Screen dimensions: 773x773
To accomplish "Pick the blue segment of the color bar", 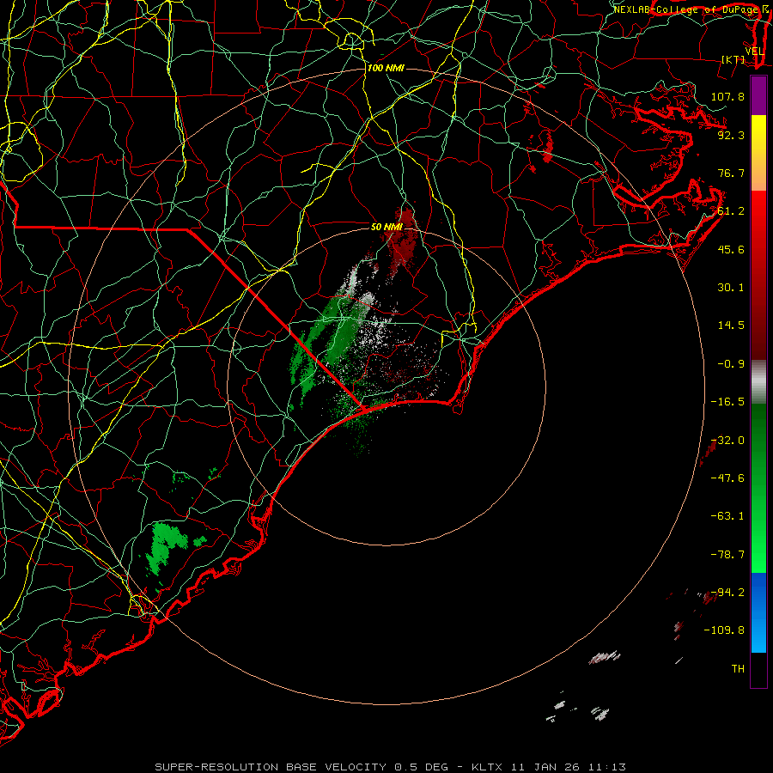I will pos(758,612).
